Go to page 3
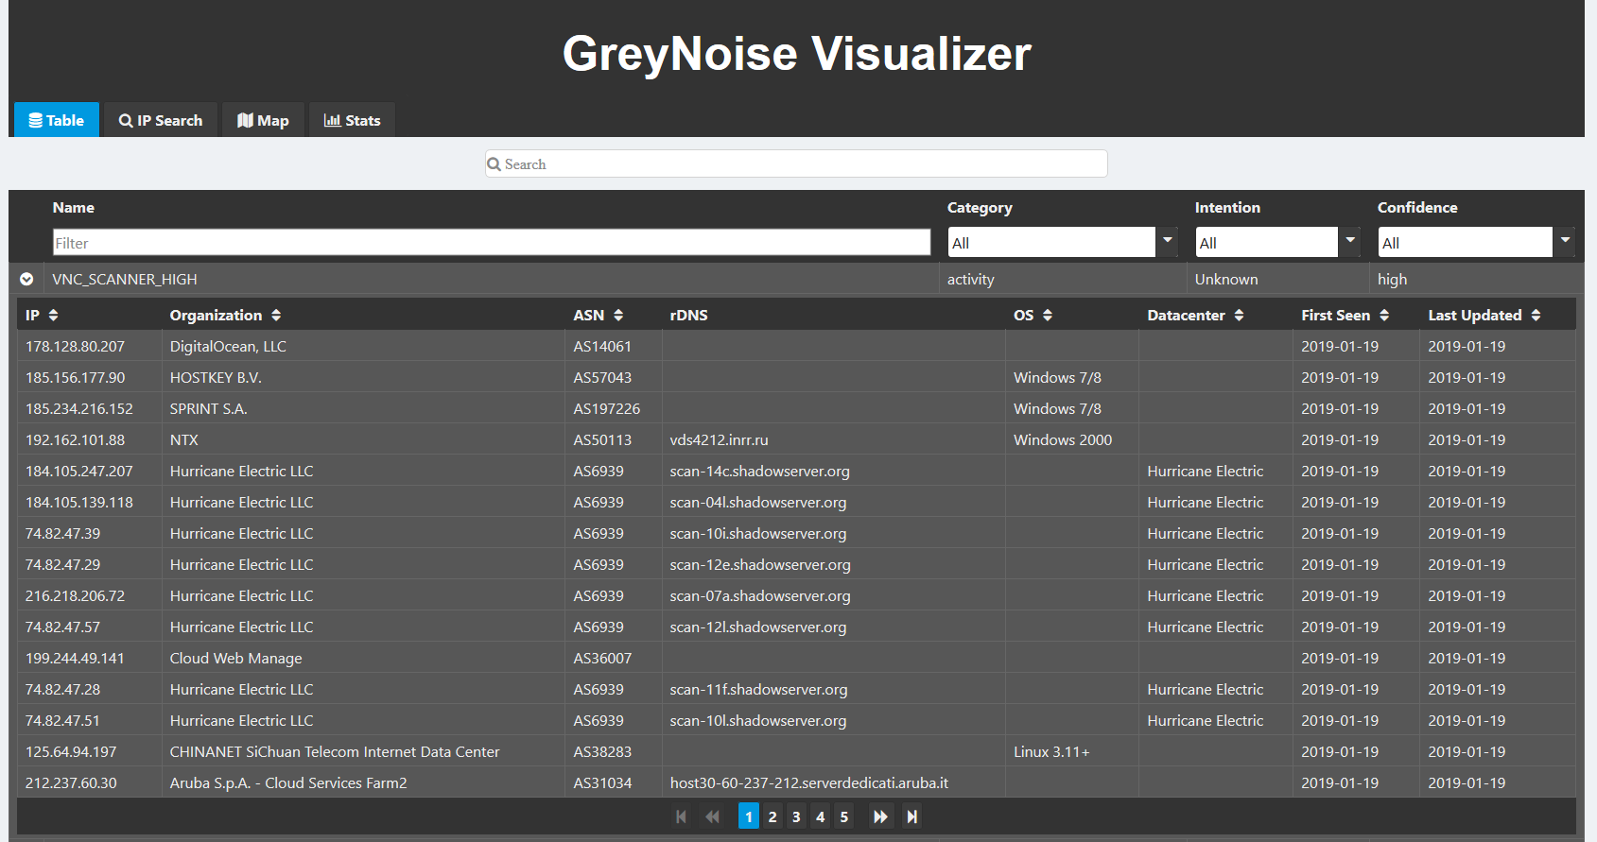This screenshot has height=842, width=1597. (x=796, y=816)
